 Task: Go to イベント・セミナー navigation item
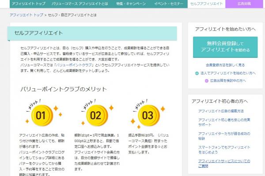pyautogui.click(x=169, y=4)
